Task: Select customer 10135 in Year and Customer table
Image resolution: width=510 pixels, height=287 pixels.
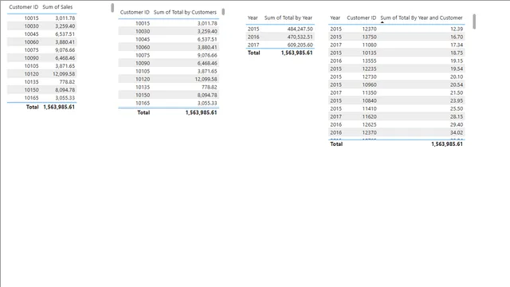Action: [369, 53]
